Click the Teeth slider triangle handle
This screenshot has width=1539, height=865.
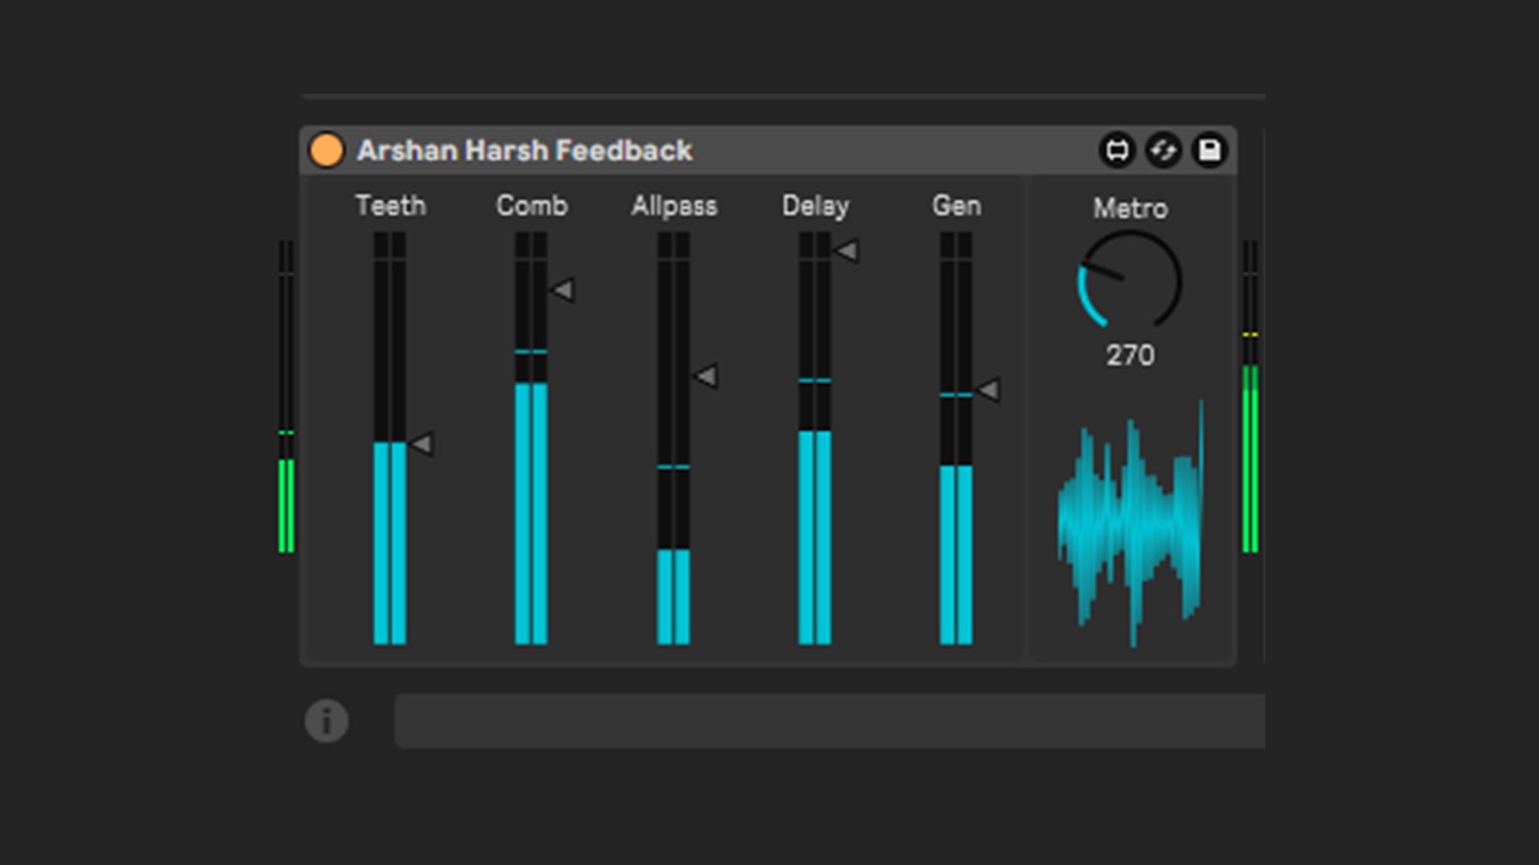pyautogui.click(x=422, y=444)
